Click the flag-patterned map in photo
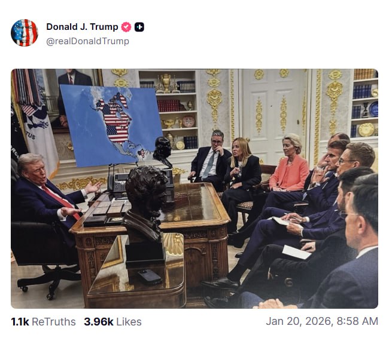The width and height of the screenshot is (389, 338). 111,125
